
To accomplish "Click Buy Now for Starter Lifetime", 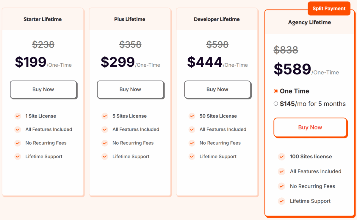I will (x=43, y=89).
